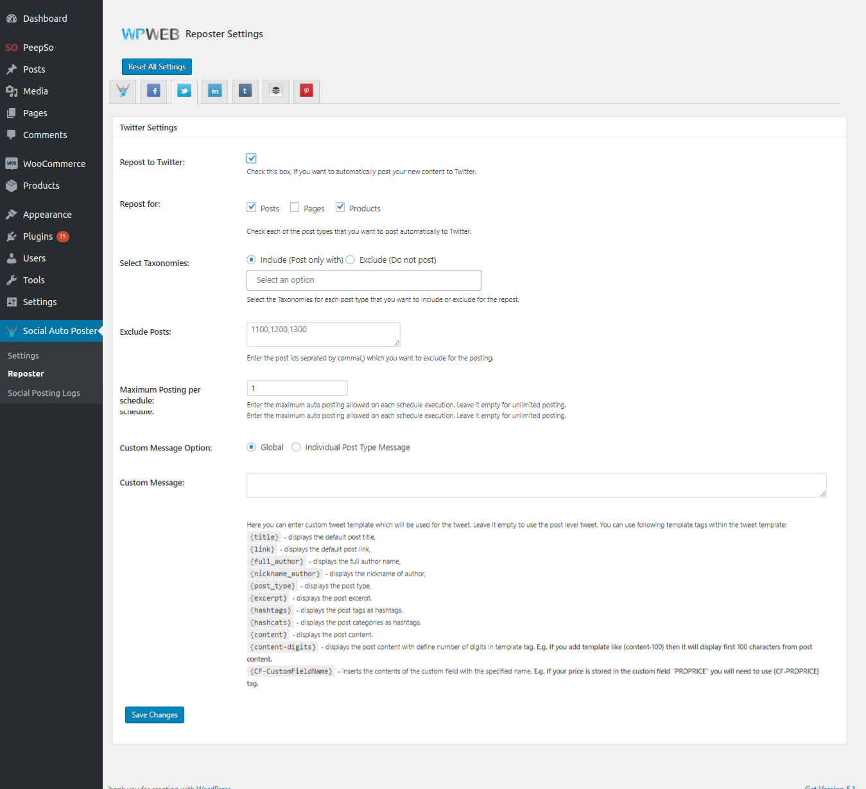The image size is (866, 789).
Task: Uncheck the Repost to Twitter checkbox
Action: point(252,159)
